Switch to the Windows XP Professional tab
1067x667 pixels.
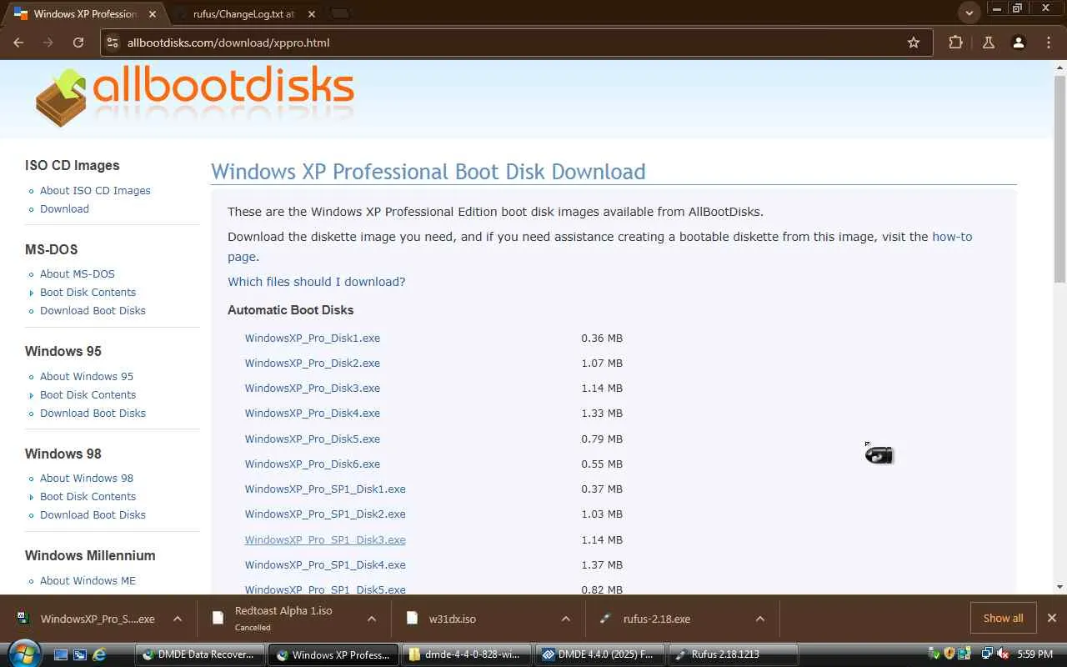click(86, 14)
